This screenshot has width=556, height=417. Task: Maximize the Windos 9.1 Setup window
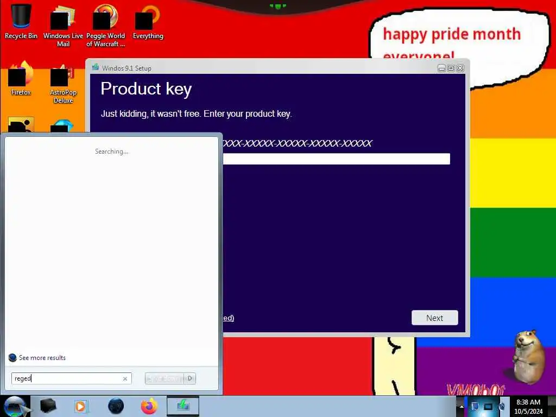point(451,68)
